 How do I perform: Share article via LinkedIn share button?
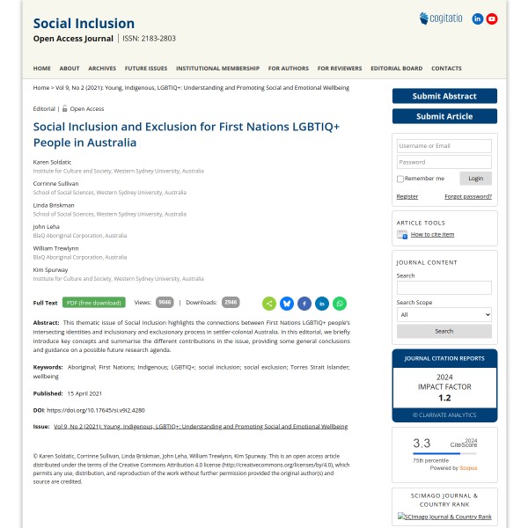click(322, 304)
